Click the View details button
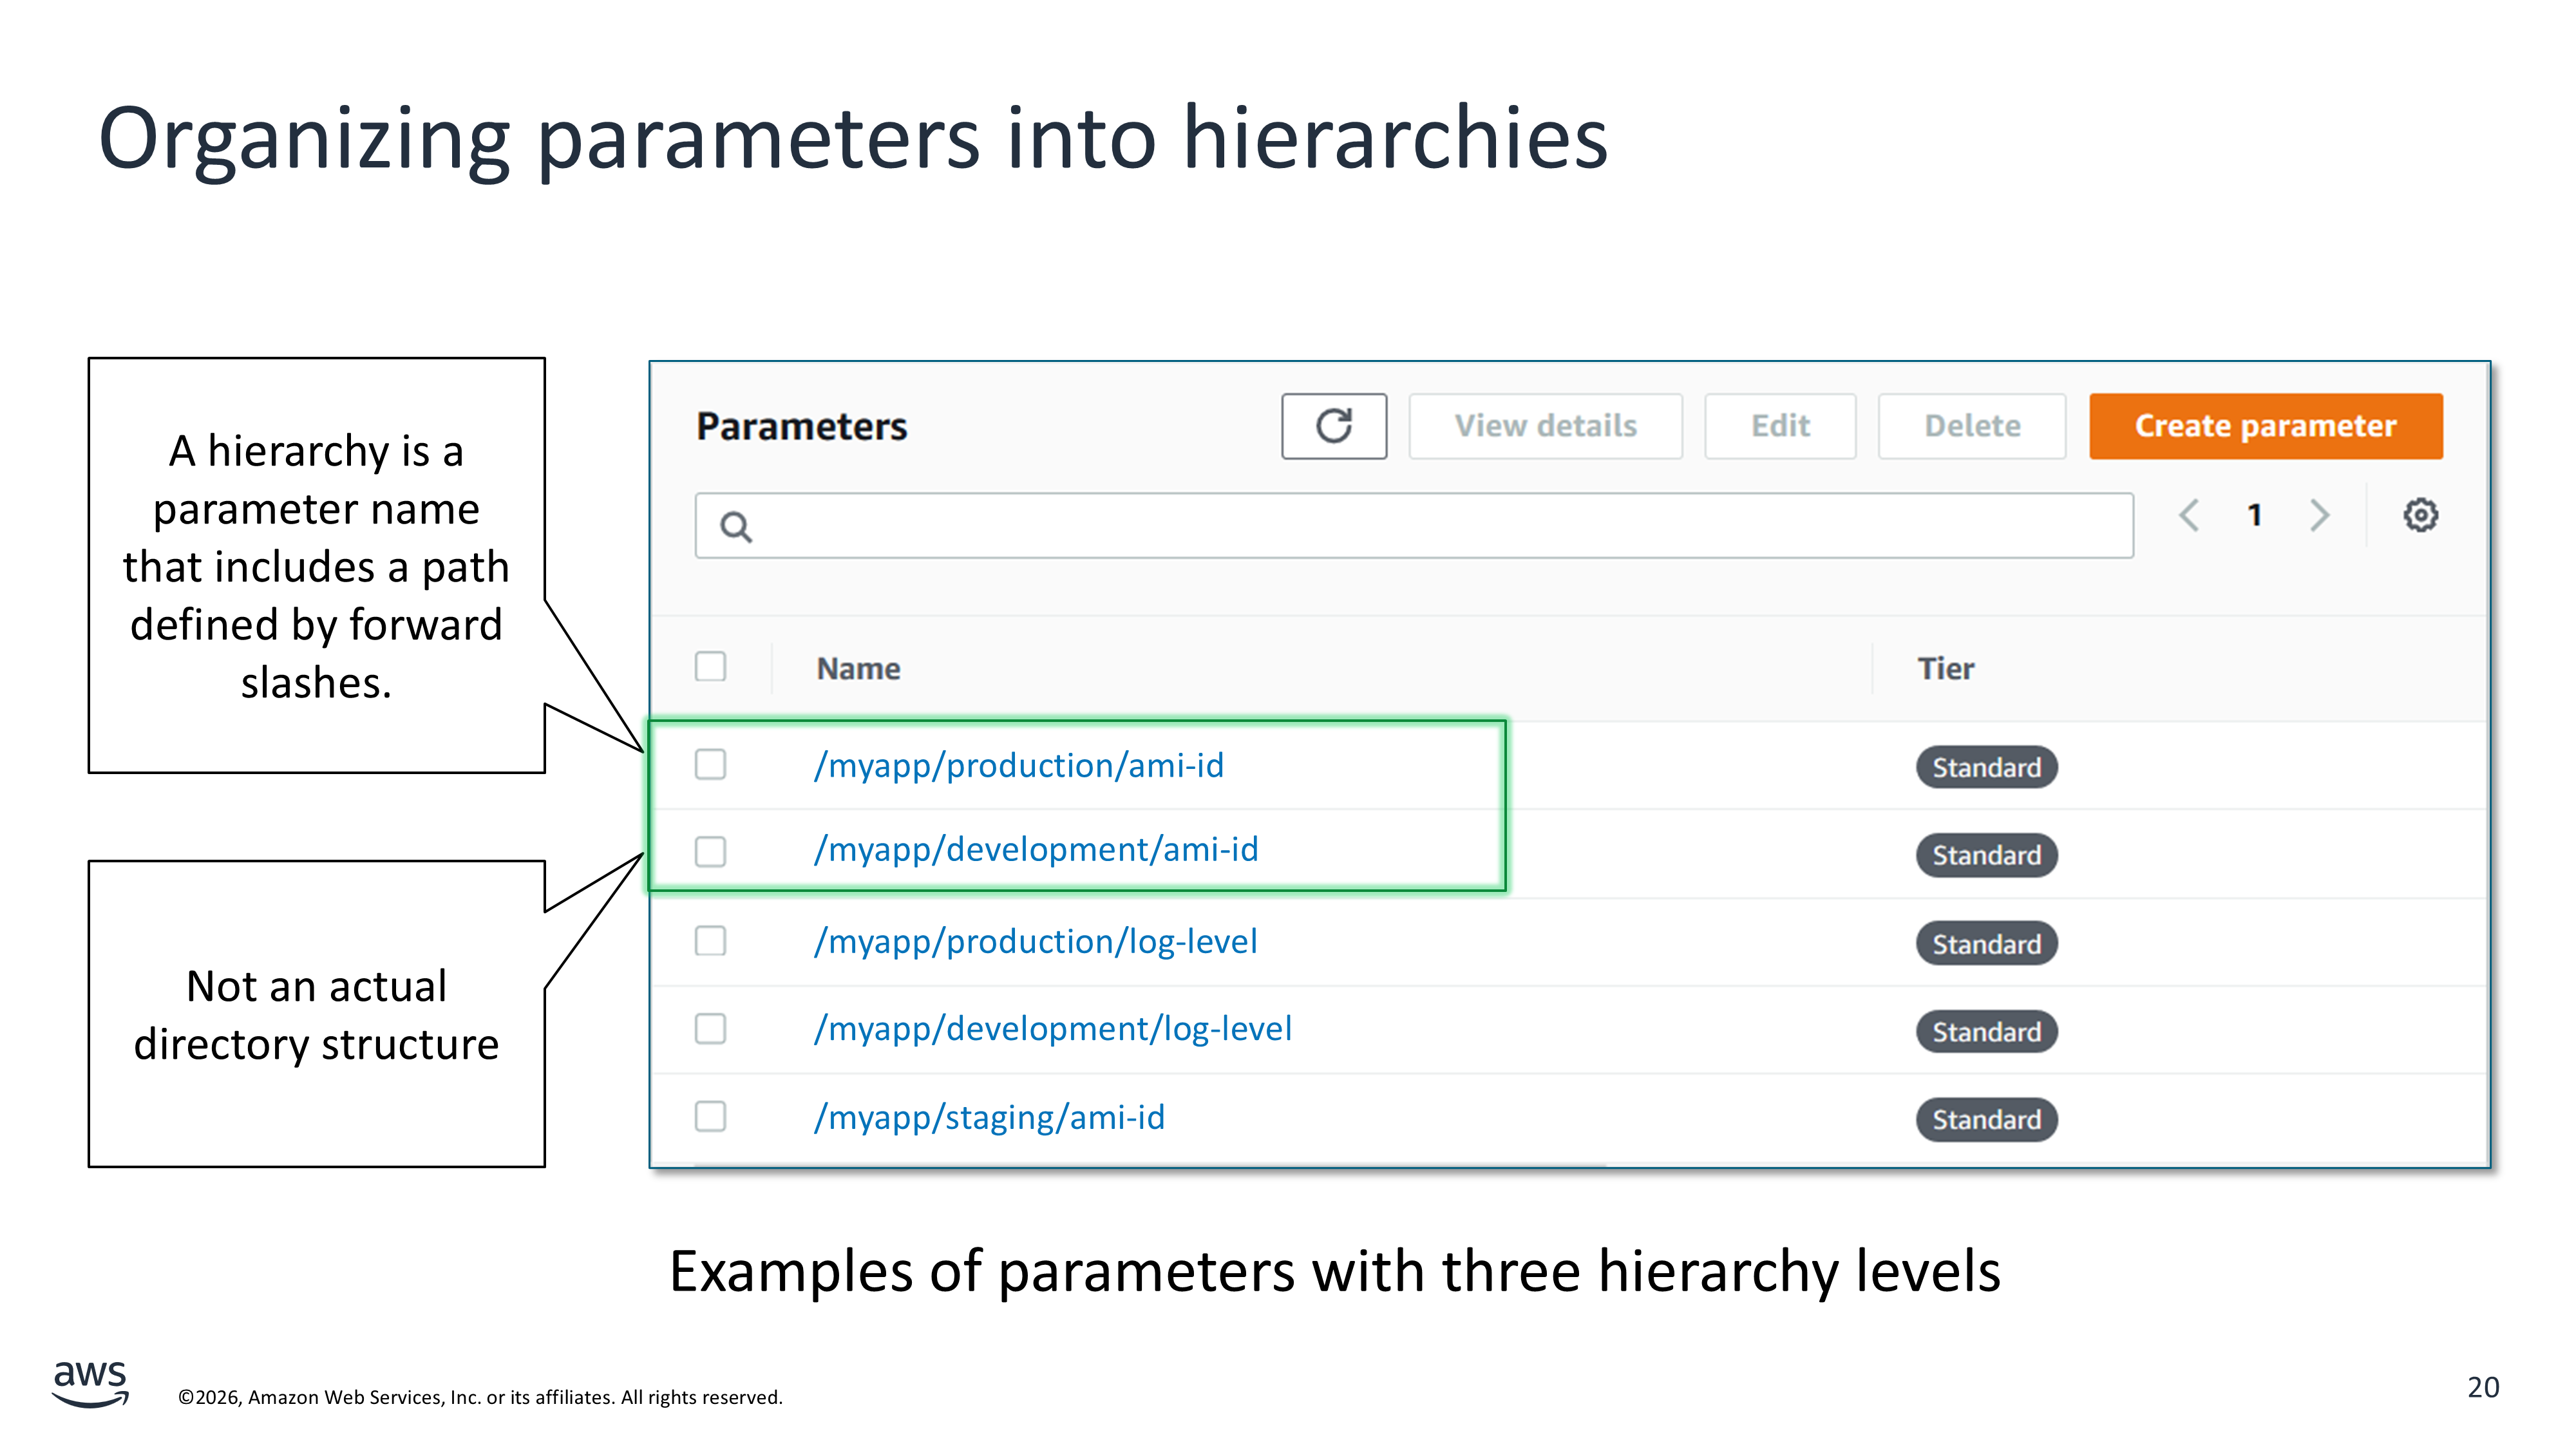 [x=1545, y=426]
